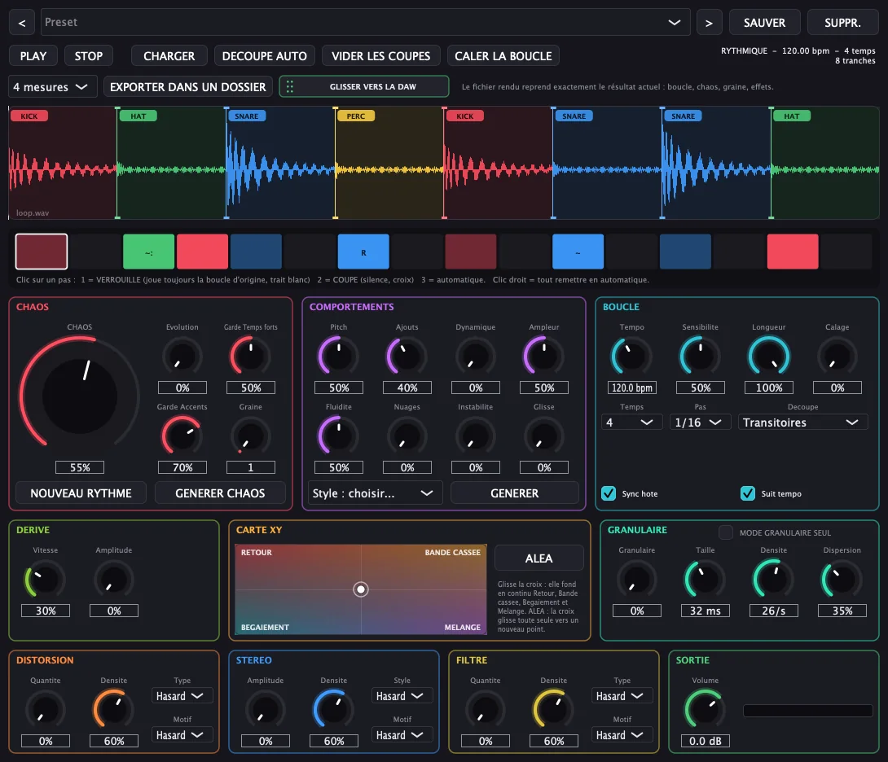Click the Instabilite knob
Screen dimensions: 888x762
click(476, 436)
